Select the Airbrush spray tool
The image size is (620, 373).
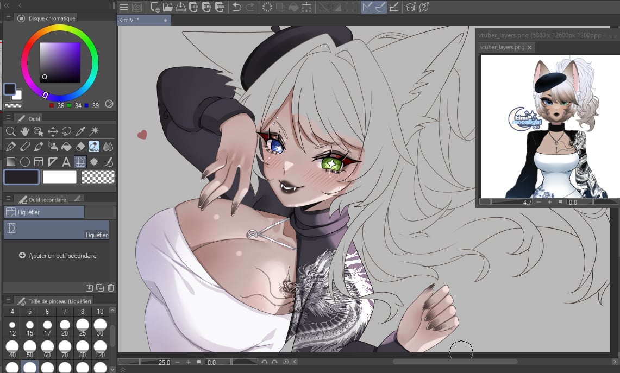[53, 147]
